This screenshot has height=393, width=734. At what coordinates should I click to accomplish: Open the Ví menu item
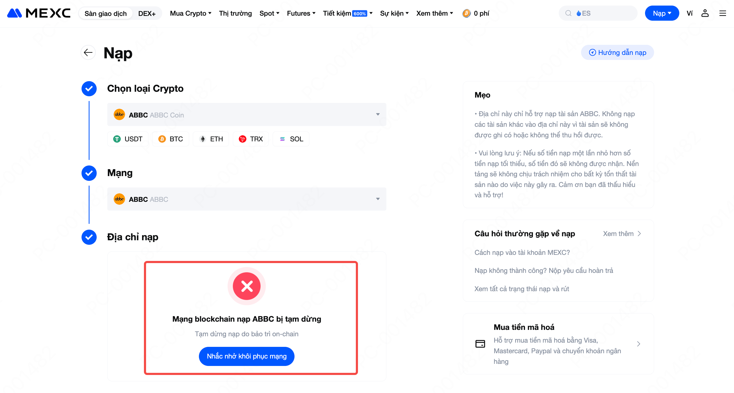690,13
